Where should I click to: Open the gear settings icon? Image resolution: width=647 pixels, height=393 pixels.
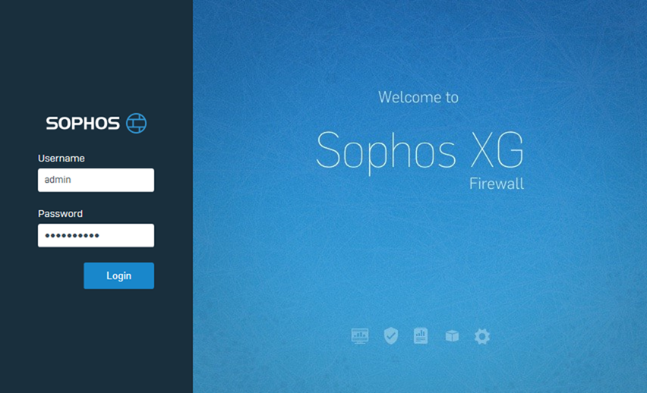482,337
